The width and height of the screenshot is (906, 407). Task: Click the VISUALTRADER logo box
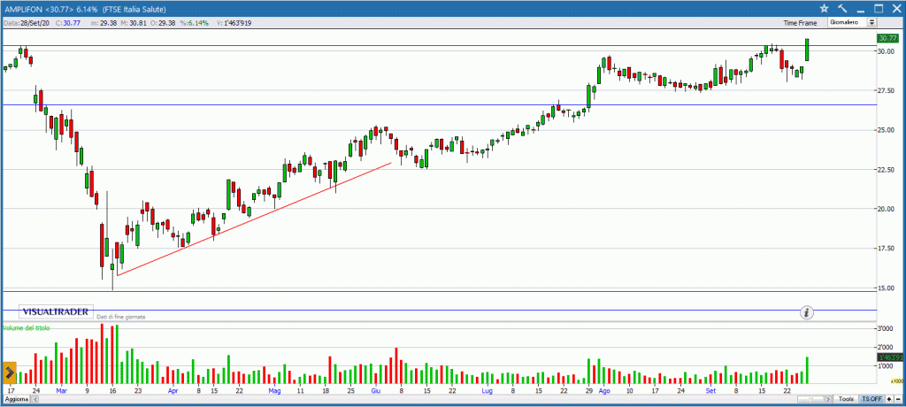pyautogui.click(x=56, y=311)
